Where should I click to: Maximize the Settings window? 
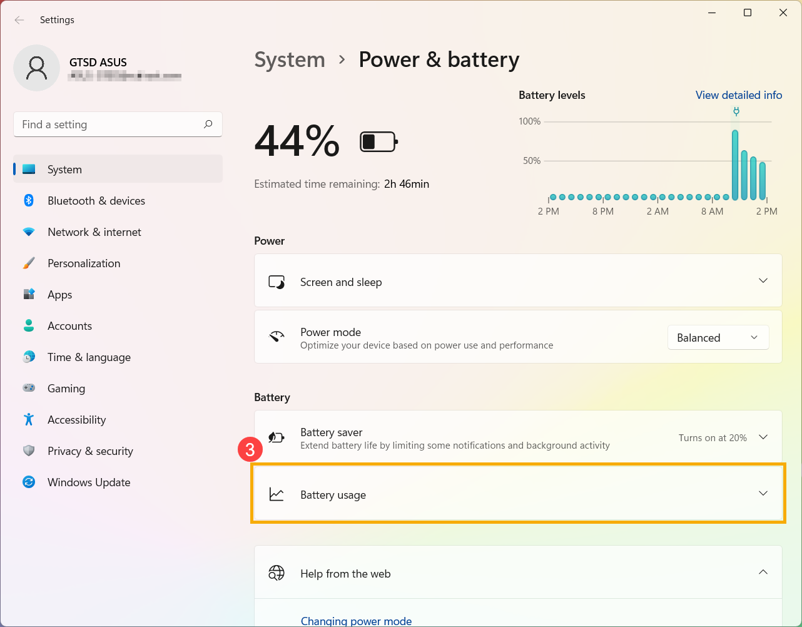[748, 13]
